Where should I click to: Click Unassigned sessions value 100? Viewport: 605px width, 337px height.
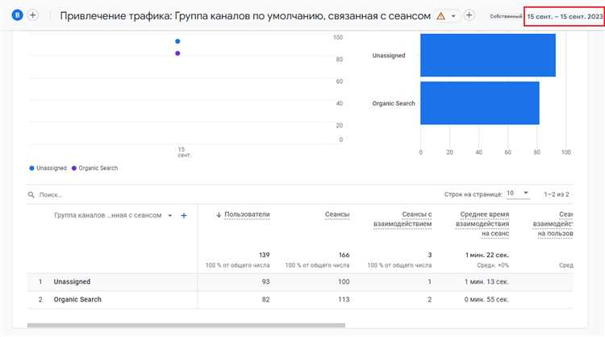[344, 282]
